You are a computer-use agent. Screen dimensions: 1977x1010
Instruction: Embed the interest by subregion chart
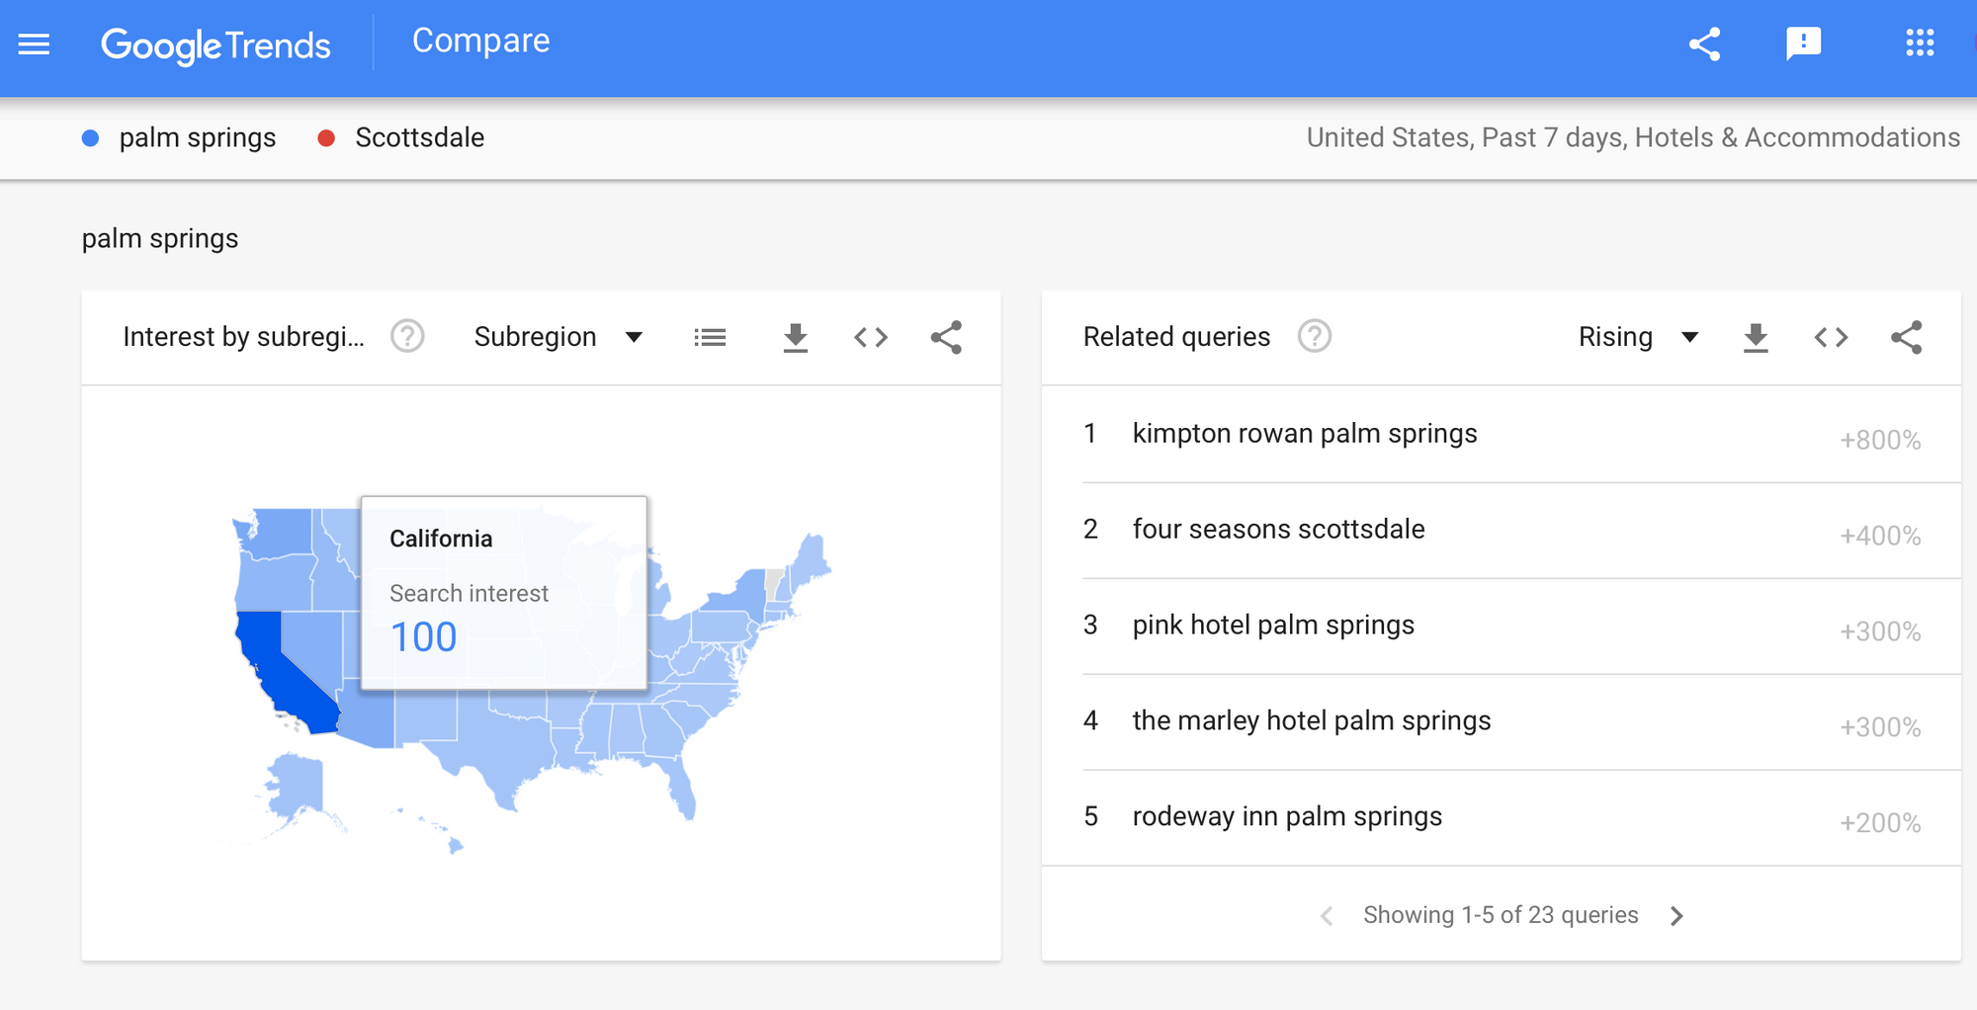click(x=871, y=338)
